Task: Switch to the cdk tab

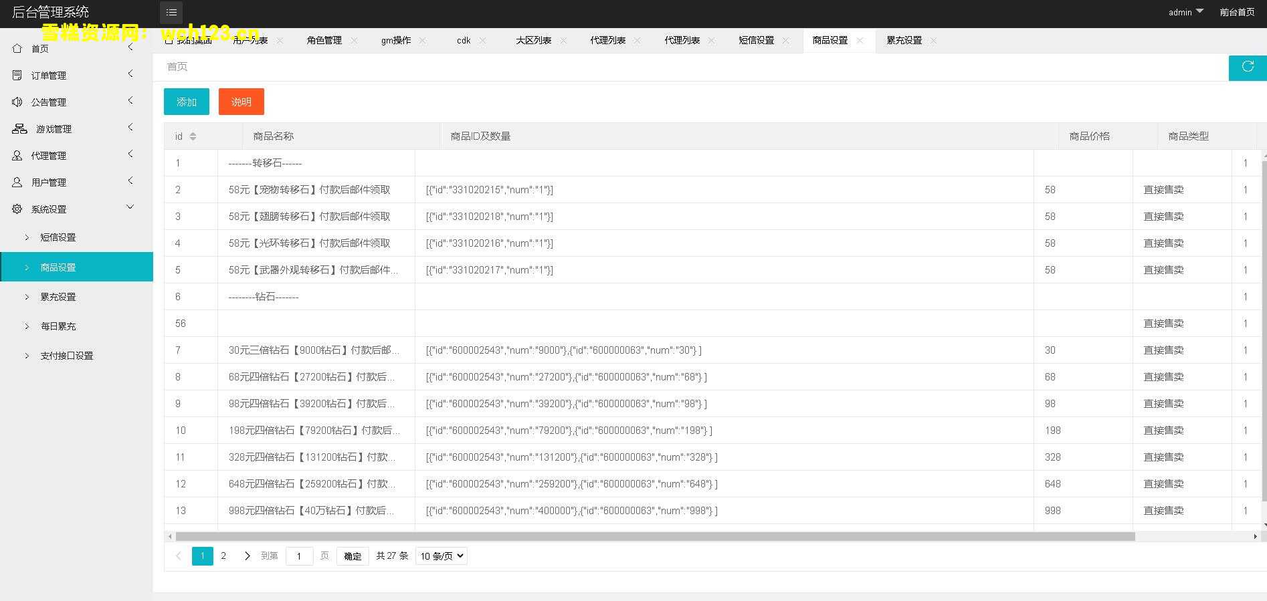Action: [x=464, y=41]
